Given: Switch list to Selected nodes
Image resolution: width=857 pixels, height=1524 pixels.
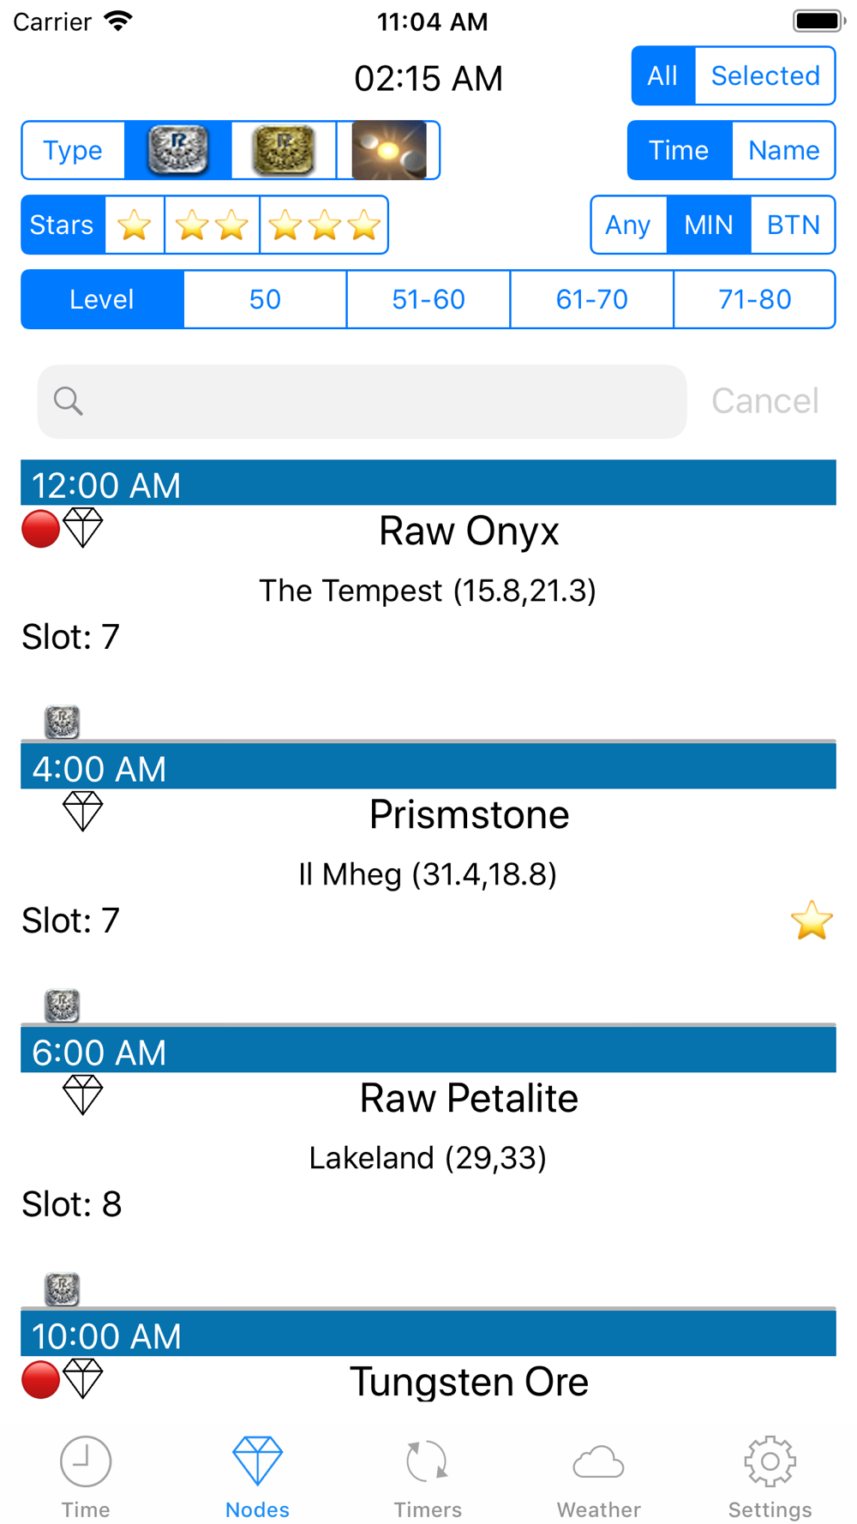Looking at the screenshot, I should pyautogui.click(x=765, y=75).
